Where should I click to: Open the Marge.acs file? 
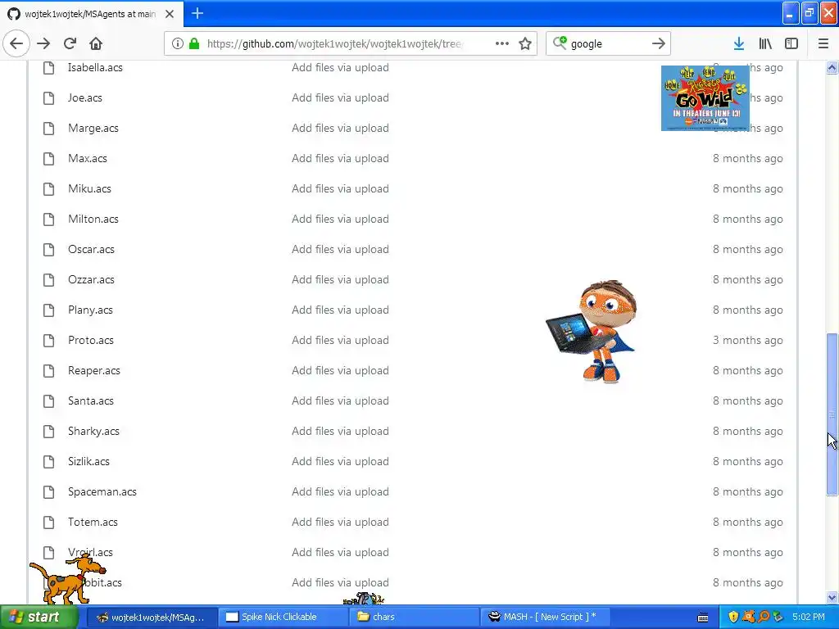click(93, 129)
